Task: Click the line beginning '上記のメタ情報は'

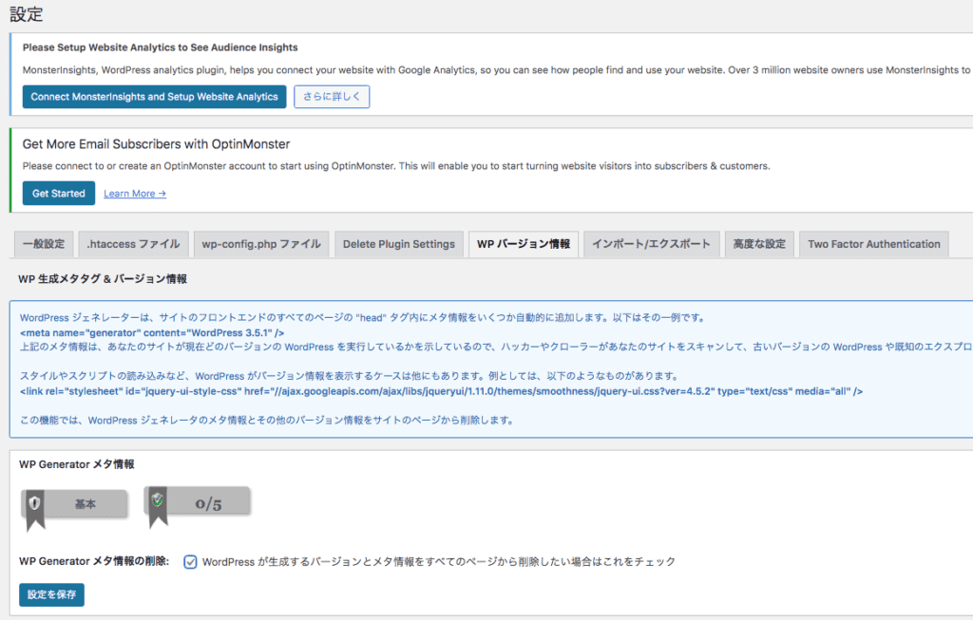Action: coord(496,348)
